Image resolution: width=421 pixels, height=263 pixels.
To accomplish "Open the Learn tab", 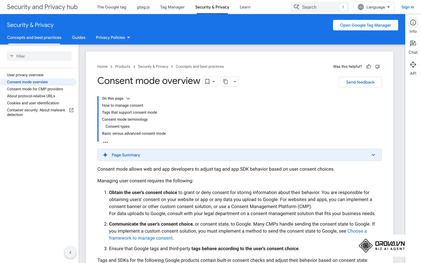I will coord(245,7).
